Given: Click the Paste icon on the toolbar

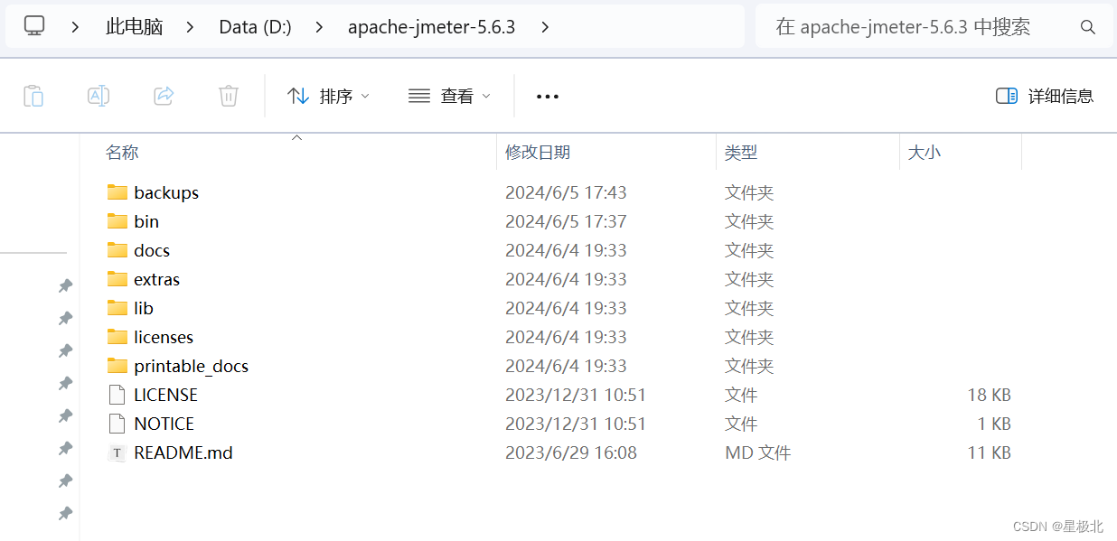Looking at the screenshot, I should coord(33,96).
